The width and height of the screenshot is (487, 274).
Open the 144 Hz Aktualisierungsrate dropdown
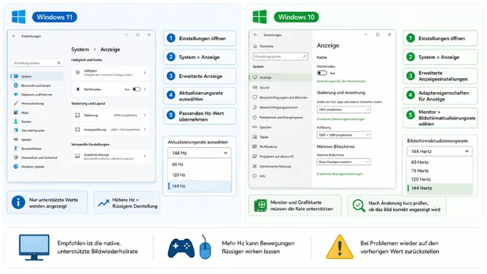coord(199,153)
